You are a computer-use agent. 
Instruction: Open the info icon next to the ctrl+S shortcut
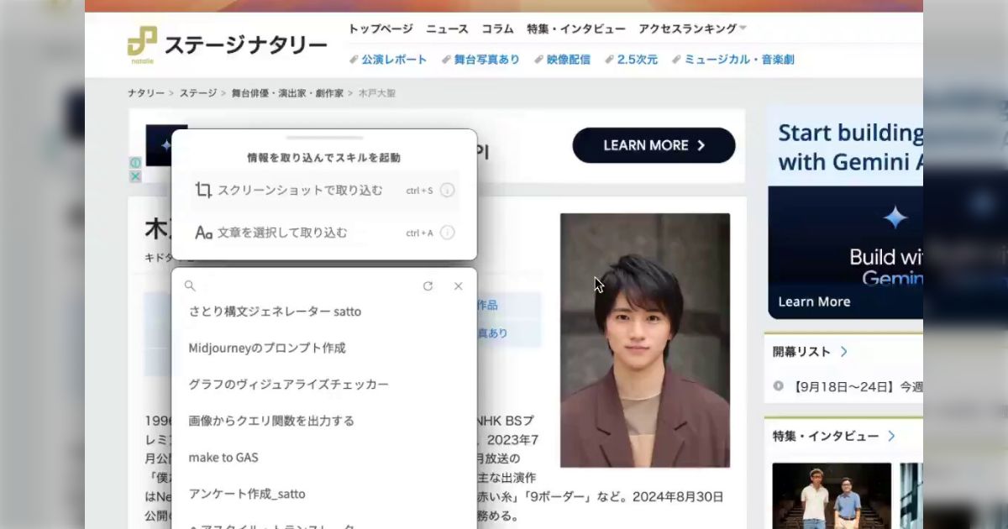[447, 190]
